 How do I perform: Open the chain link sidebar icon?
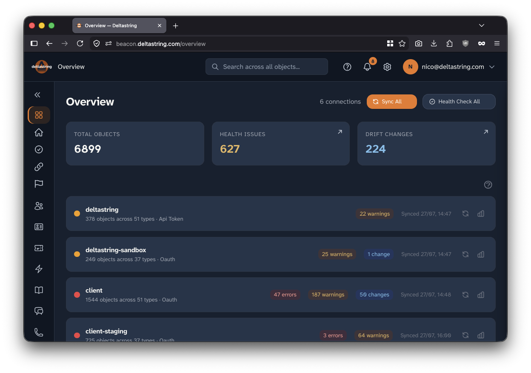click(x=39, y=167)
